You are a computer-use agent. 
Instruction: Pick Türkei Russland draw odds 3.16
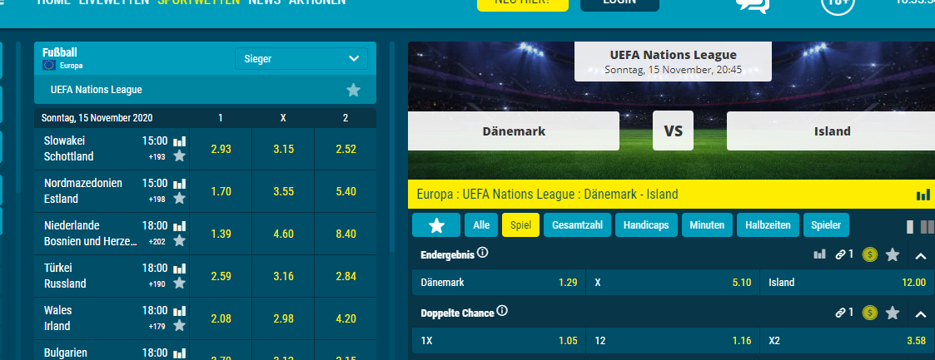click(283, 276)
